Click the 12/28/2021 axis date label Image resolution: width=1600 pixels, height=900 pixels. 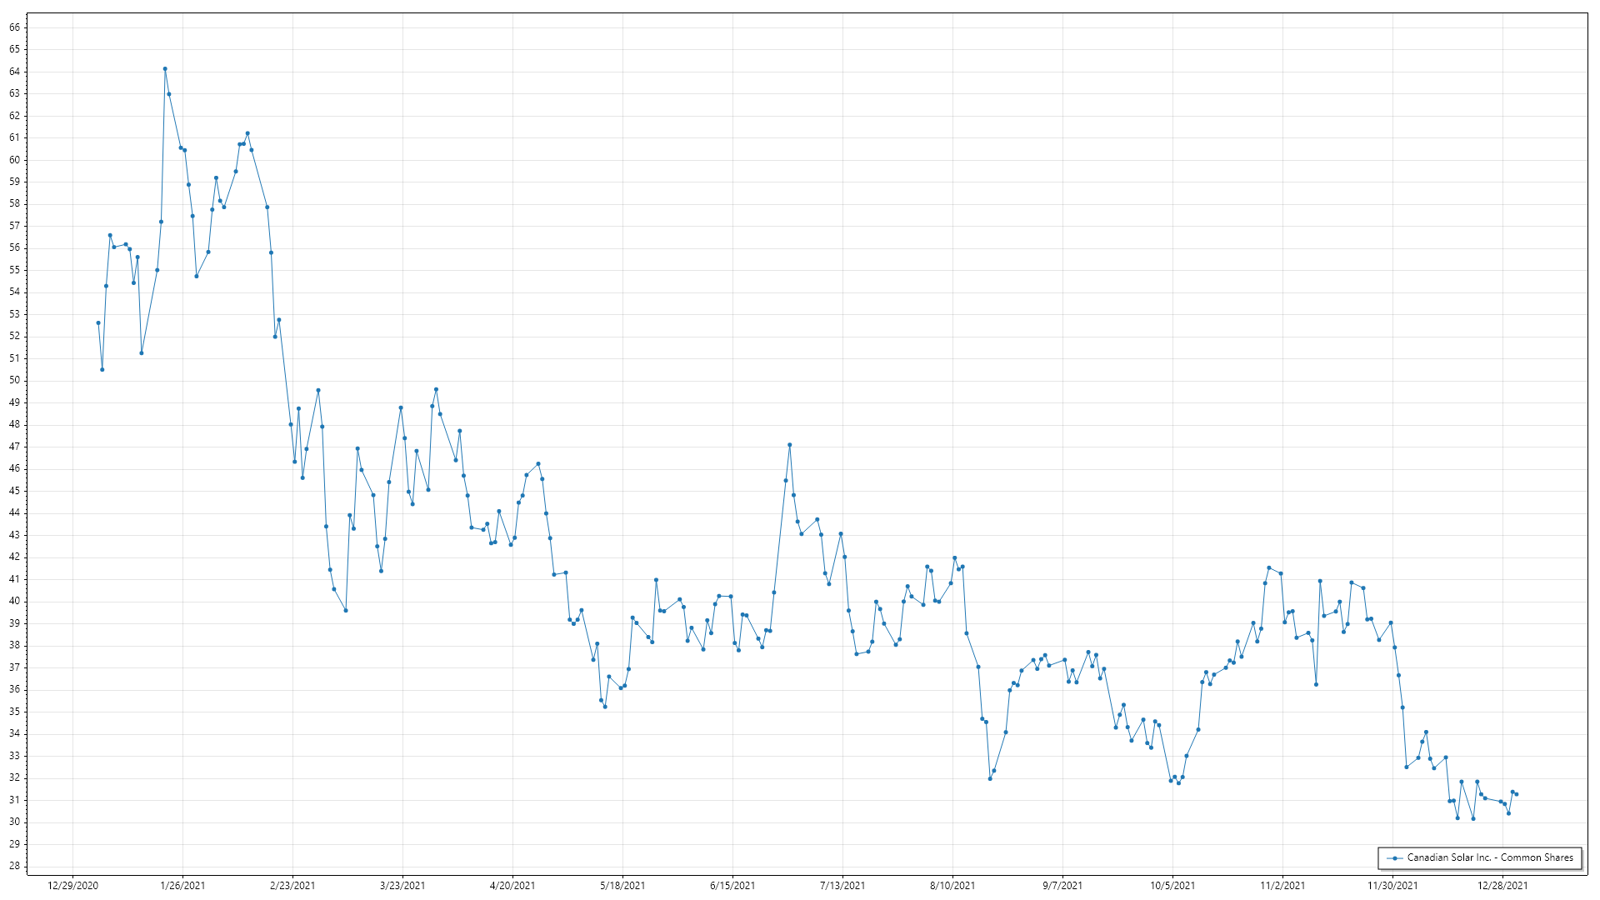coord(1502,886)
